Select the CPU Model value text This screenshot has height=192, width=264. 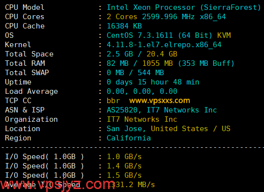tap(184, 7)
